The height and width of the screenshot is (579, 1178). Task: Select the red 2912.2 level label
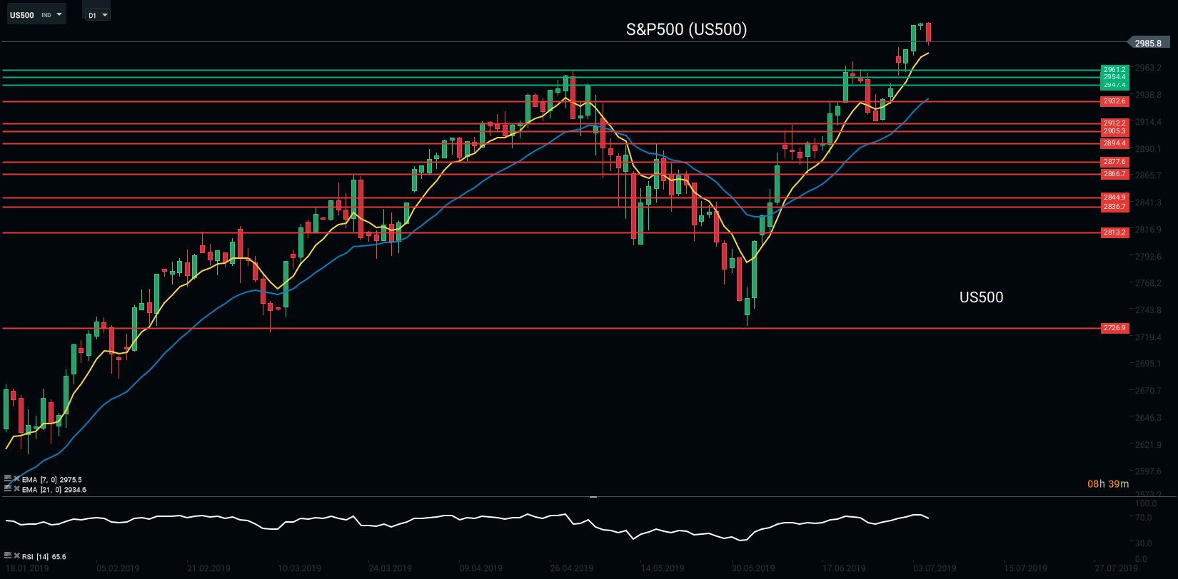(x=1114, y=123)
